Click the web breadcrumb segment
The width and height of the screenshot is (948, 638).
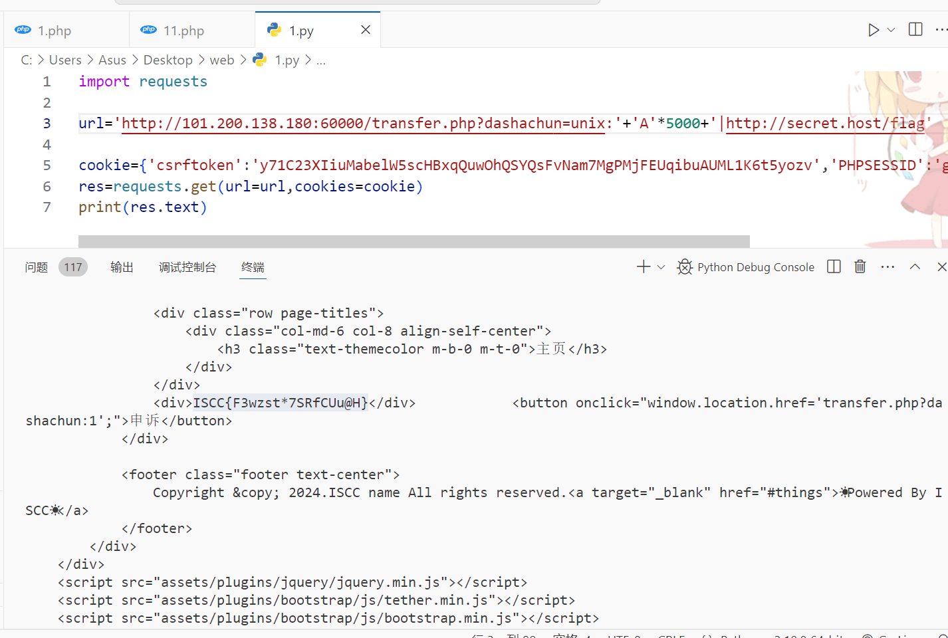222,60
